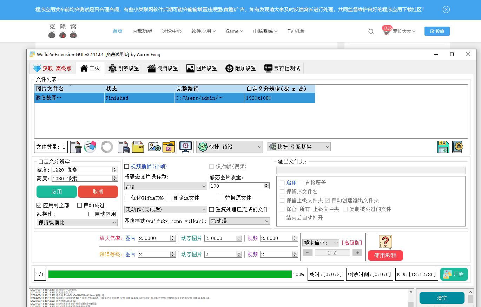The width and height of the screenshot is (481, 307).
Task: Uncheck 应用到全部 checkbox
Action: point(39,205)
